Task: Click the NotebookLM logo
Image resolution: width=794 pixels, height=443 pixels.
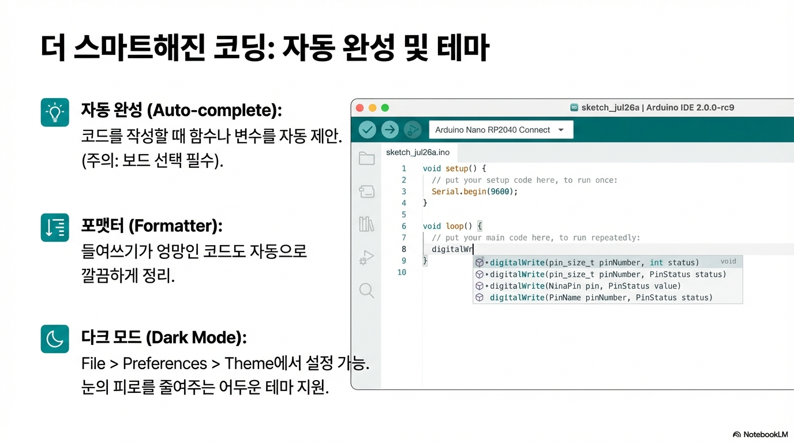Action: [x=760, y=434]
